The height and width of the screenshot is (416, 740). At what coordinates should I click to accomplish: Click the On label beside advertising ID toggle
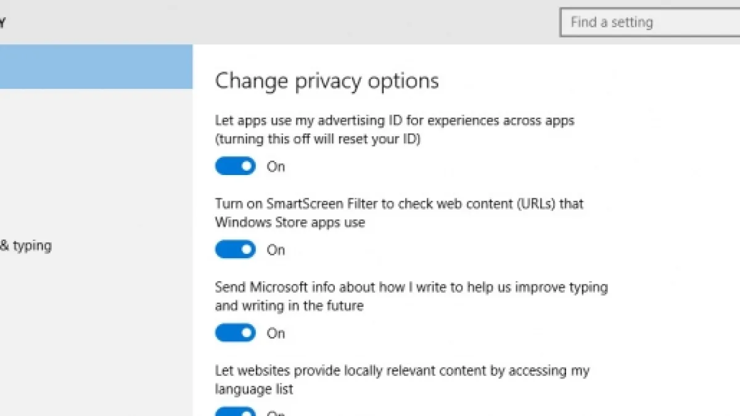[x=276, y=166]
